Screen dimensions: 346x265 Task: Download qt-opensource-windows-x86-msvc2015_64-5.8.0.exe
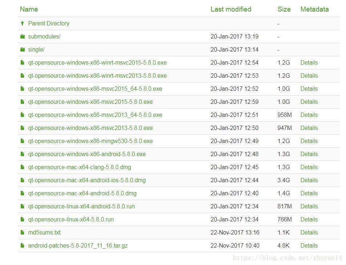pyautogui.click(x=95, y=89)
